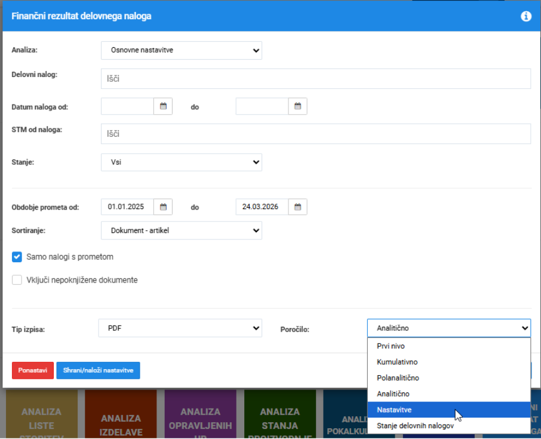The image size is (541, 439).
Task: Click the Datum naloga od start date field
Action: coord(127,106)
